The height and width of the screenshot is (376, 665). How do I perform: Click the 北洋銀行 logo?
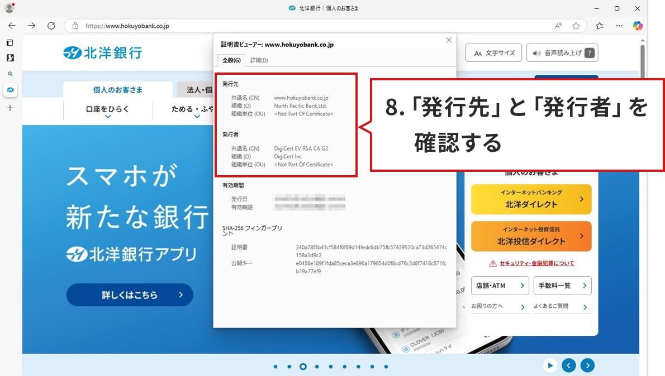coord(103,53)
